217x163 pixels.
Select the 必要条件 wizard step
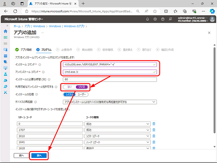[x=64, y=50]
